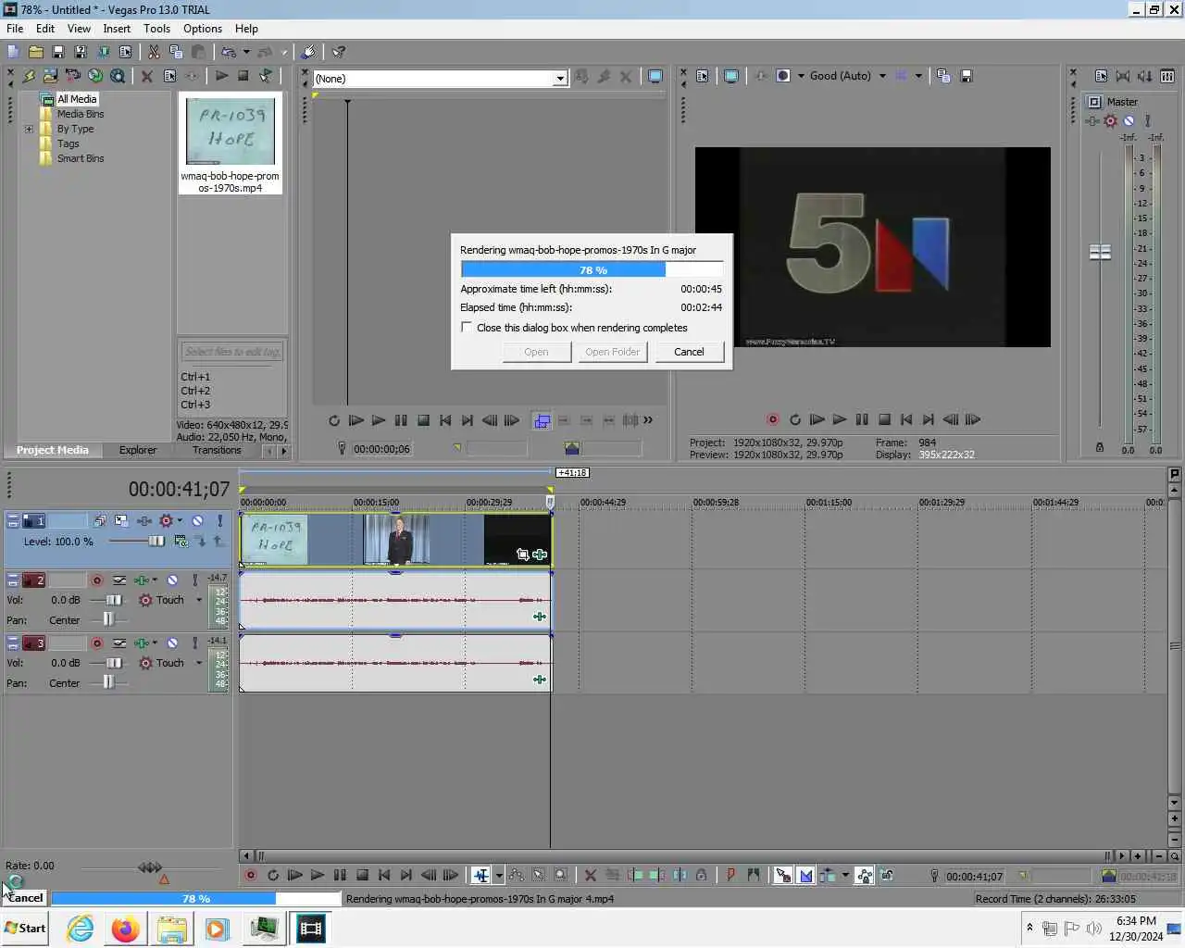Open Firefox from the Windows taskbar

coord(125,929)
